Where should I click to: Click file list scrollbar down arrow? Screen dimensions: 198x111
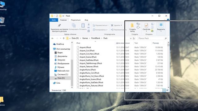(x=168, y=87)
